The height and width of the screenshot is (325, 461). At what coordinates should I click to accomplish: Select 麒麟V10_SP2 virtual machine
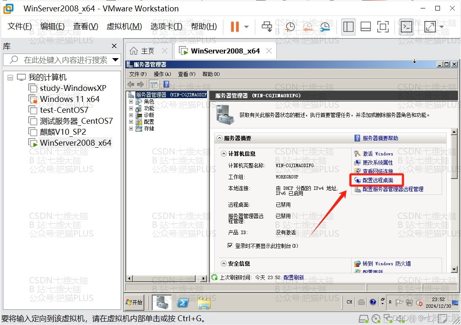click(x=63, y=132)
